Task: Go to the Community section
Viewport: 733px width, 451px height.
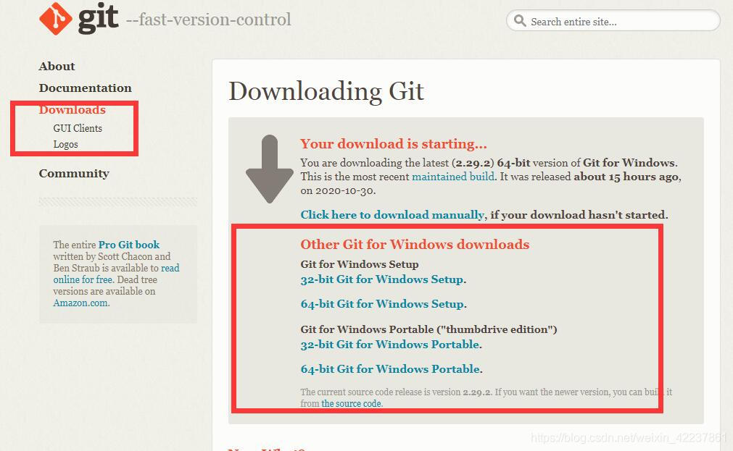Action: point(74,174)
